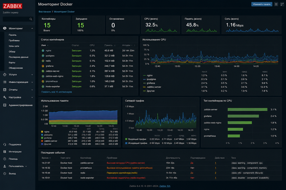
Task: Click zabbix-server bar in top CPU chart
Action: point(247,109)
